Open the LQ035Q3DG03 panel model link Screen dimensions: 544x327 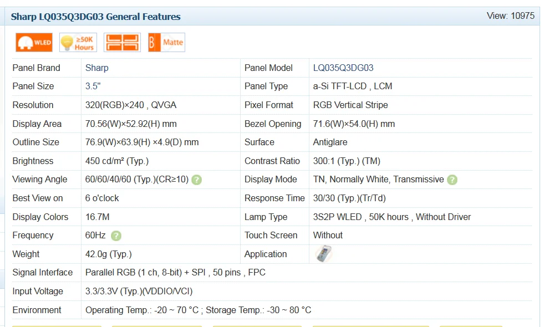(343, 68)
